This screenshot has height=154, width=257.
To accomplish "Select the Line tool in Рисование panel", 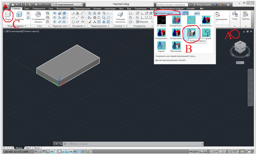I will pyautogui.click(x=77, y=17).
